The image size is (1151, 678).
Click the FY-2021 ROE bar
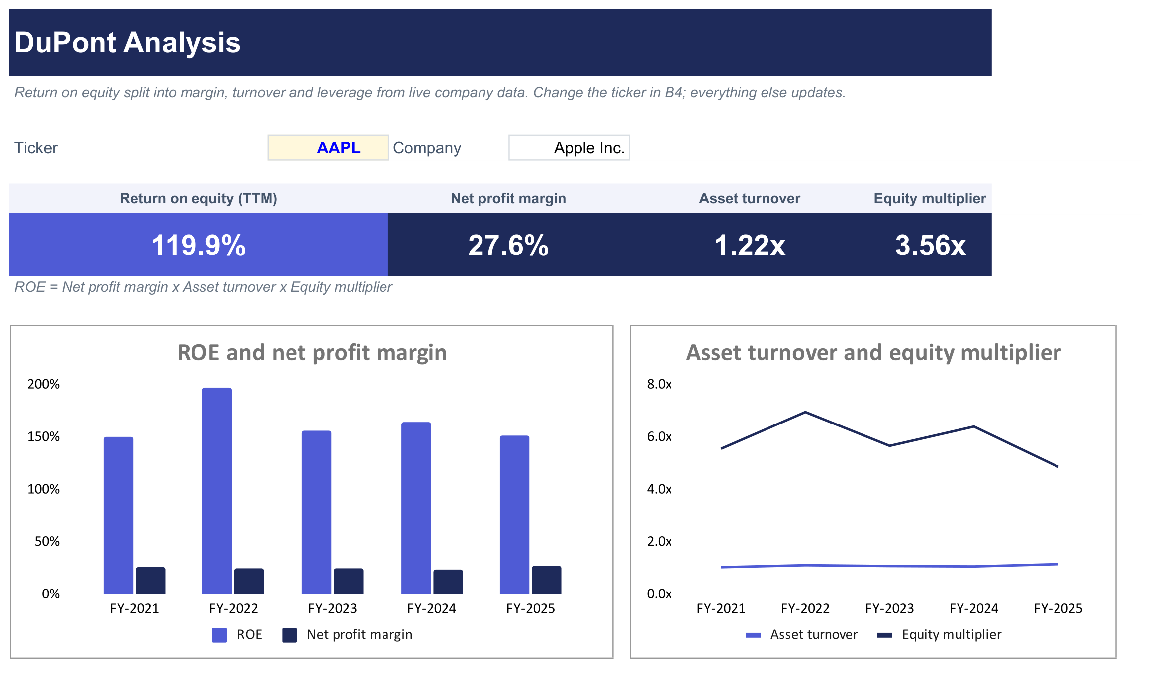118,515
